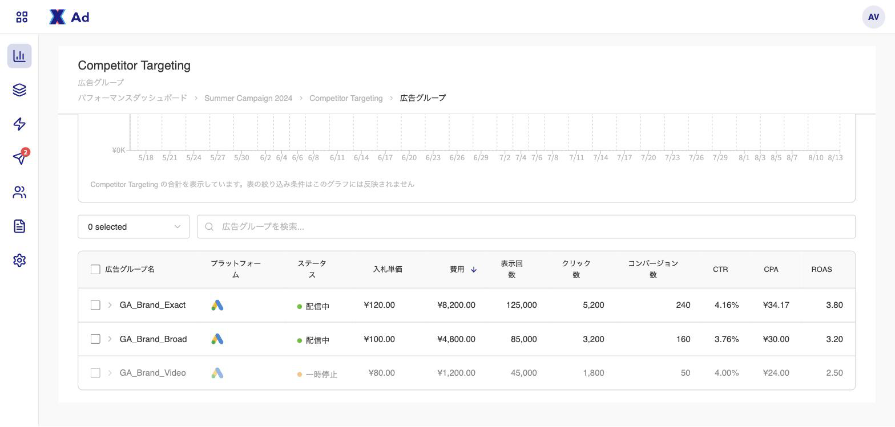Image resolution: width=895 pixels, height=427 pixels.
Task: Sort by プラットフォーム column header
Action: point(236,269)
